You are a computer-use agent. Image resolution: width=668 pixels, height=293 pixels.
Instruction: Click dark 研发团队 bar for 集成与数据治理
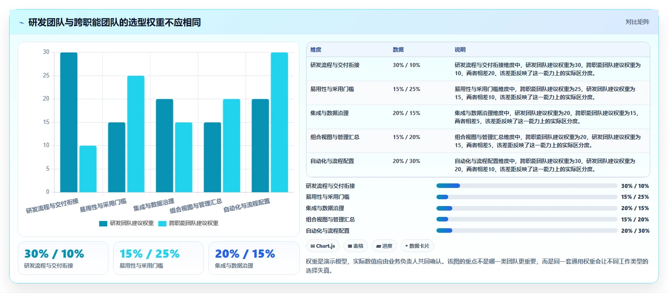click(164, 145)
